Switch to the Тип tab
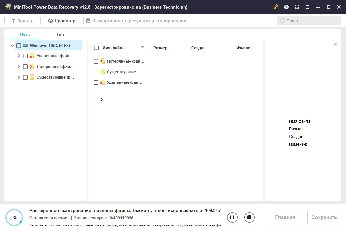 tap(60, 34)
